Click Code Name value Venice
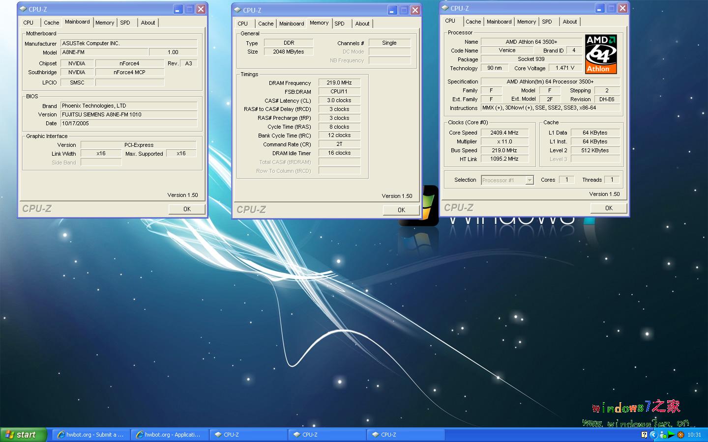708x442 pixels. 507,50
